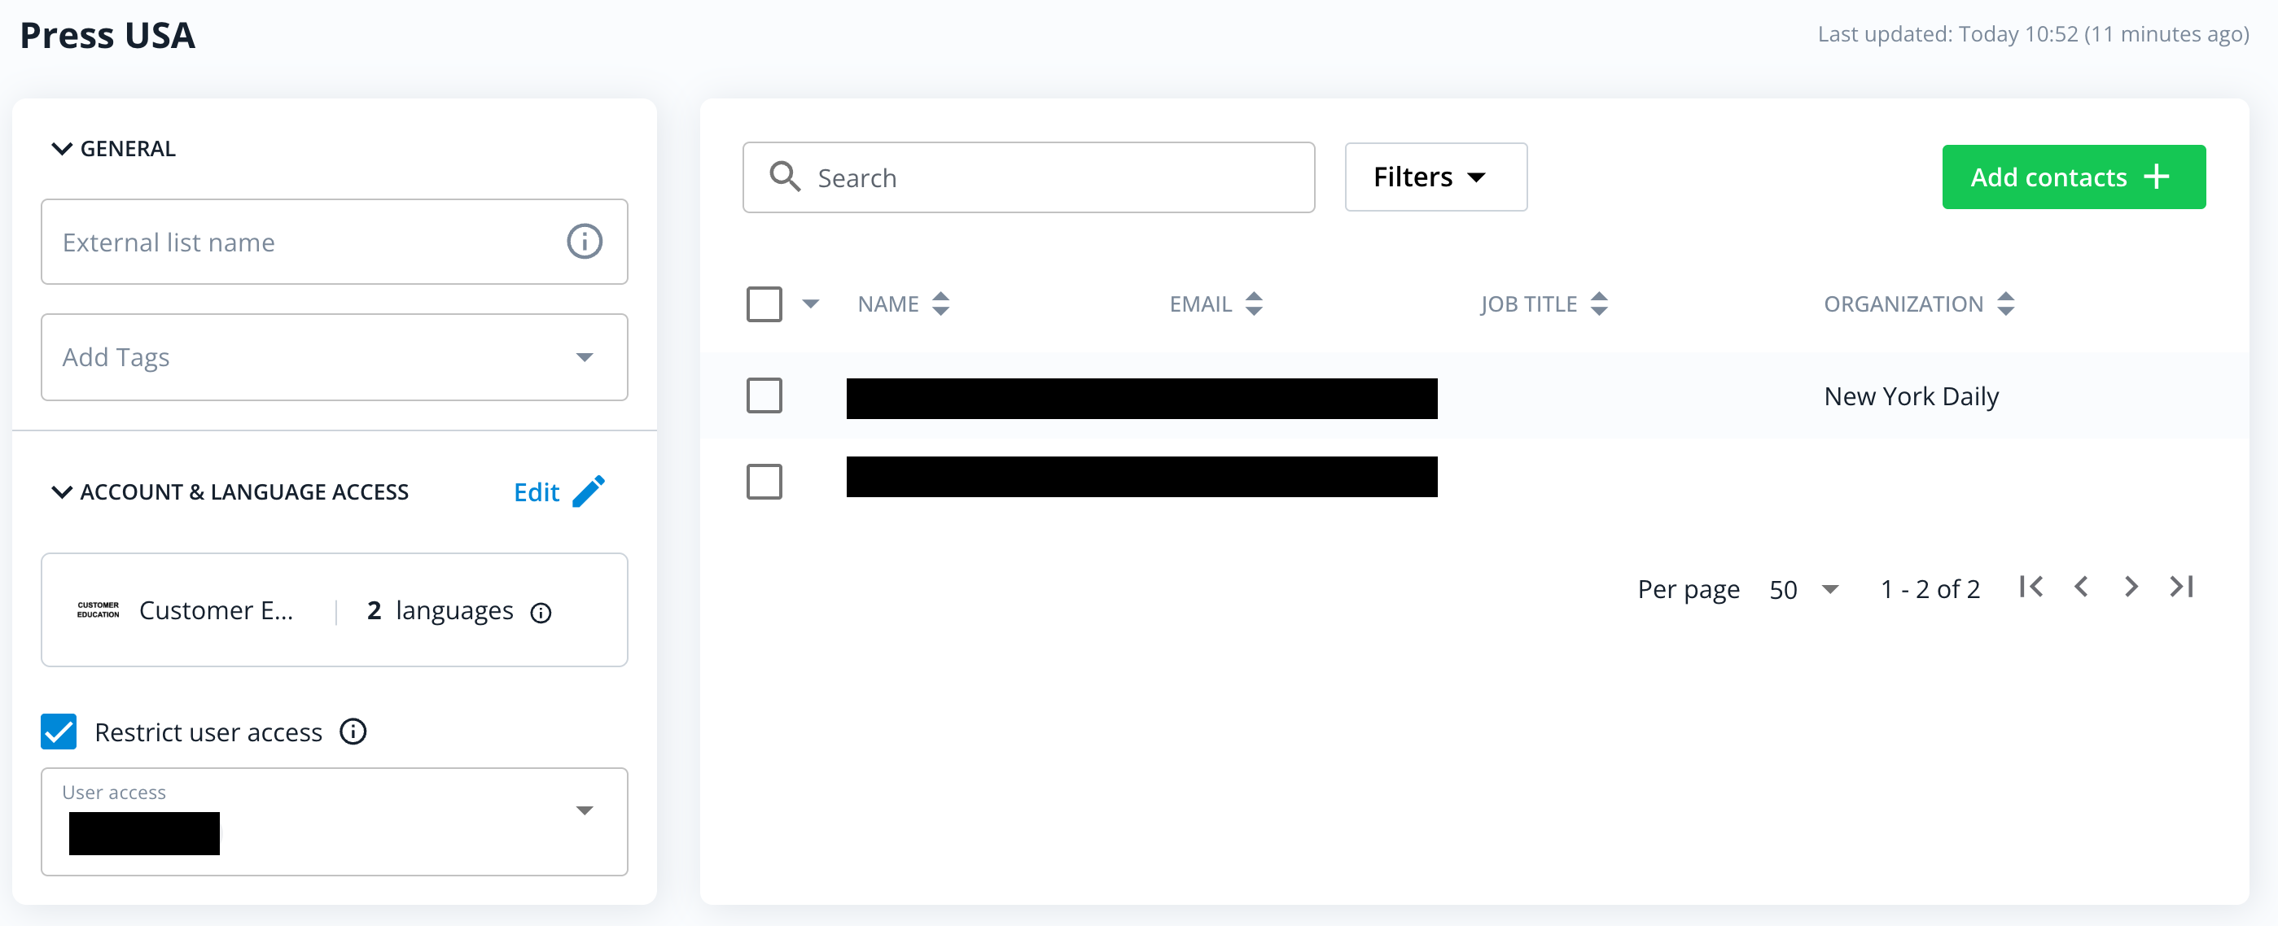Screen dimensions: 2278x926
Task: Click the search magnifier icon
Action: coord(784,177)
